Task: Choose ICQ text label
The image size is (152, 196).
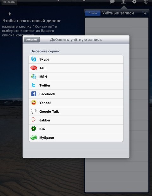Action: 42,129
